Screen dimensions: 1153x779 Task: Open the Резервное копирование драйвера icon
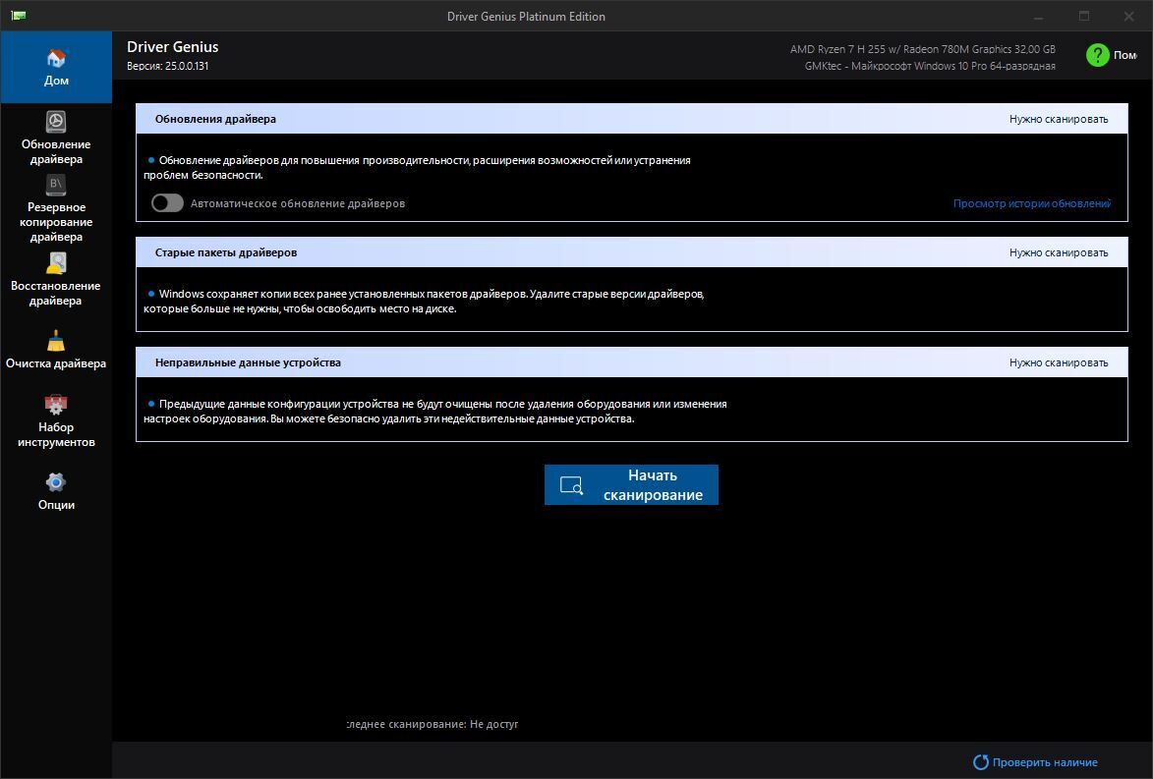pos(56,185)
